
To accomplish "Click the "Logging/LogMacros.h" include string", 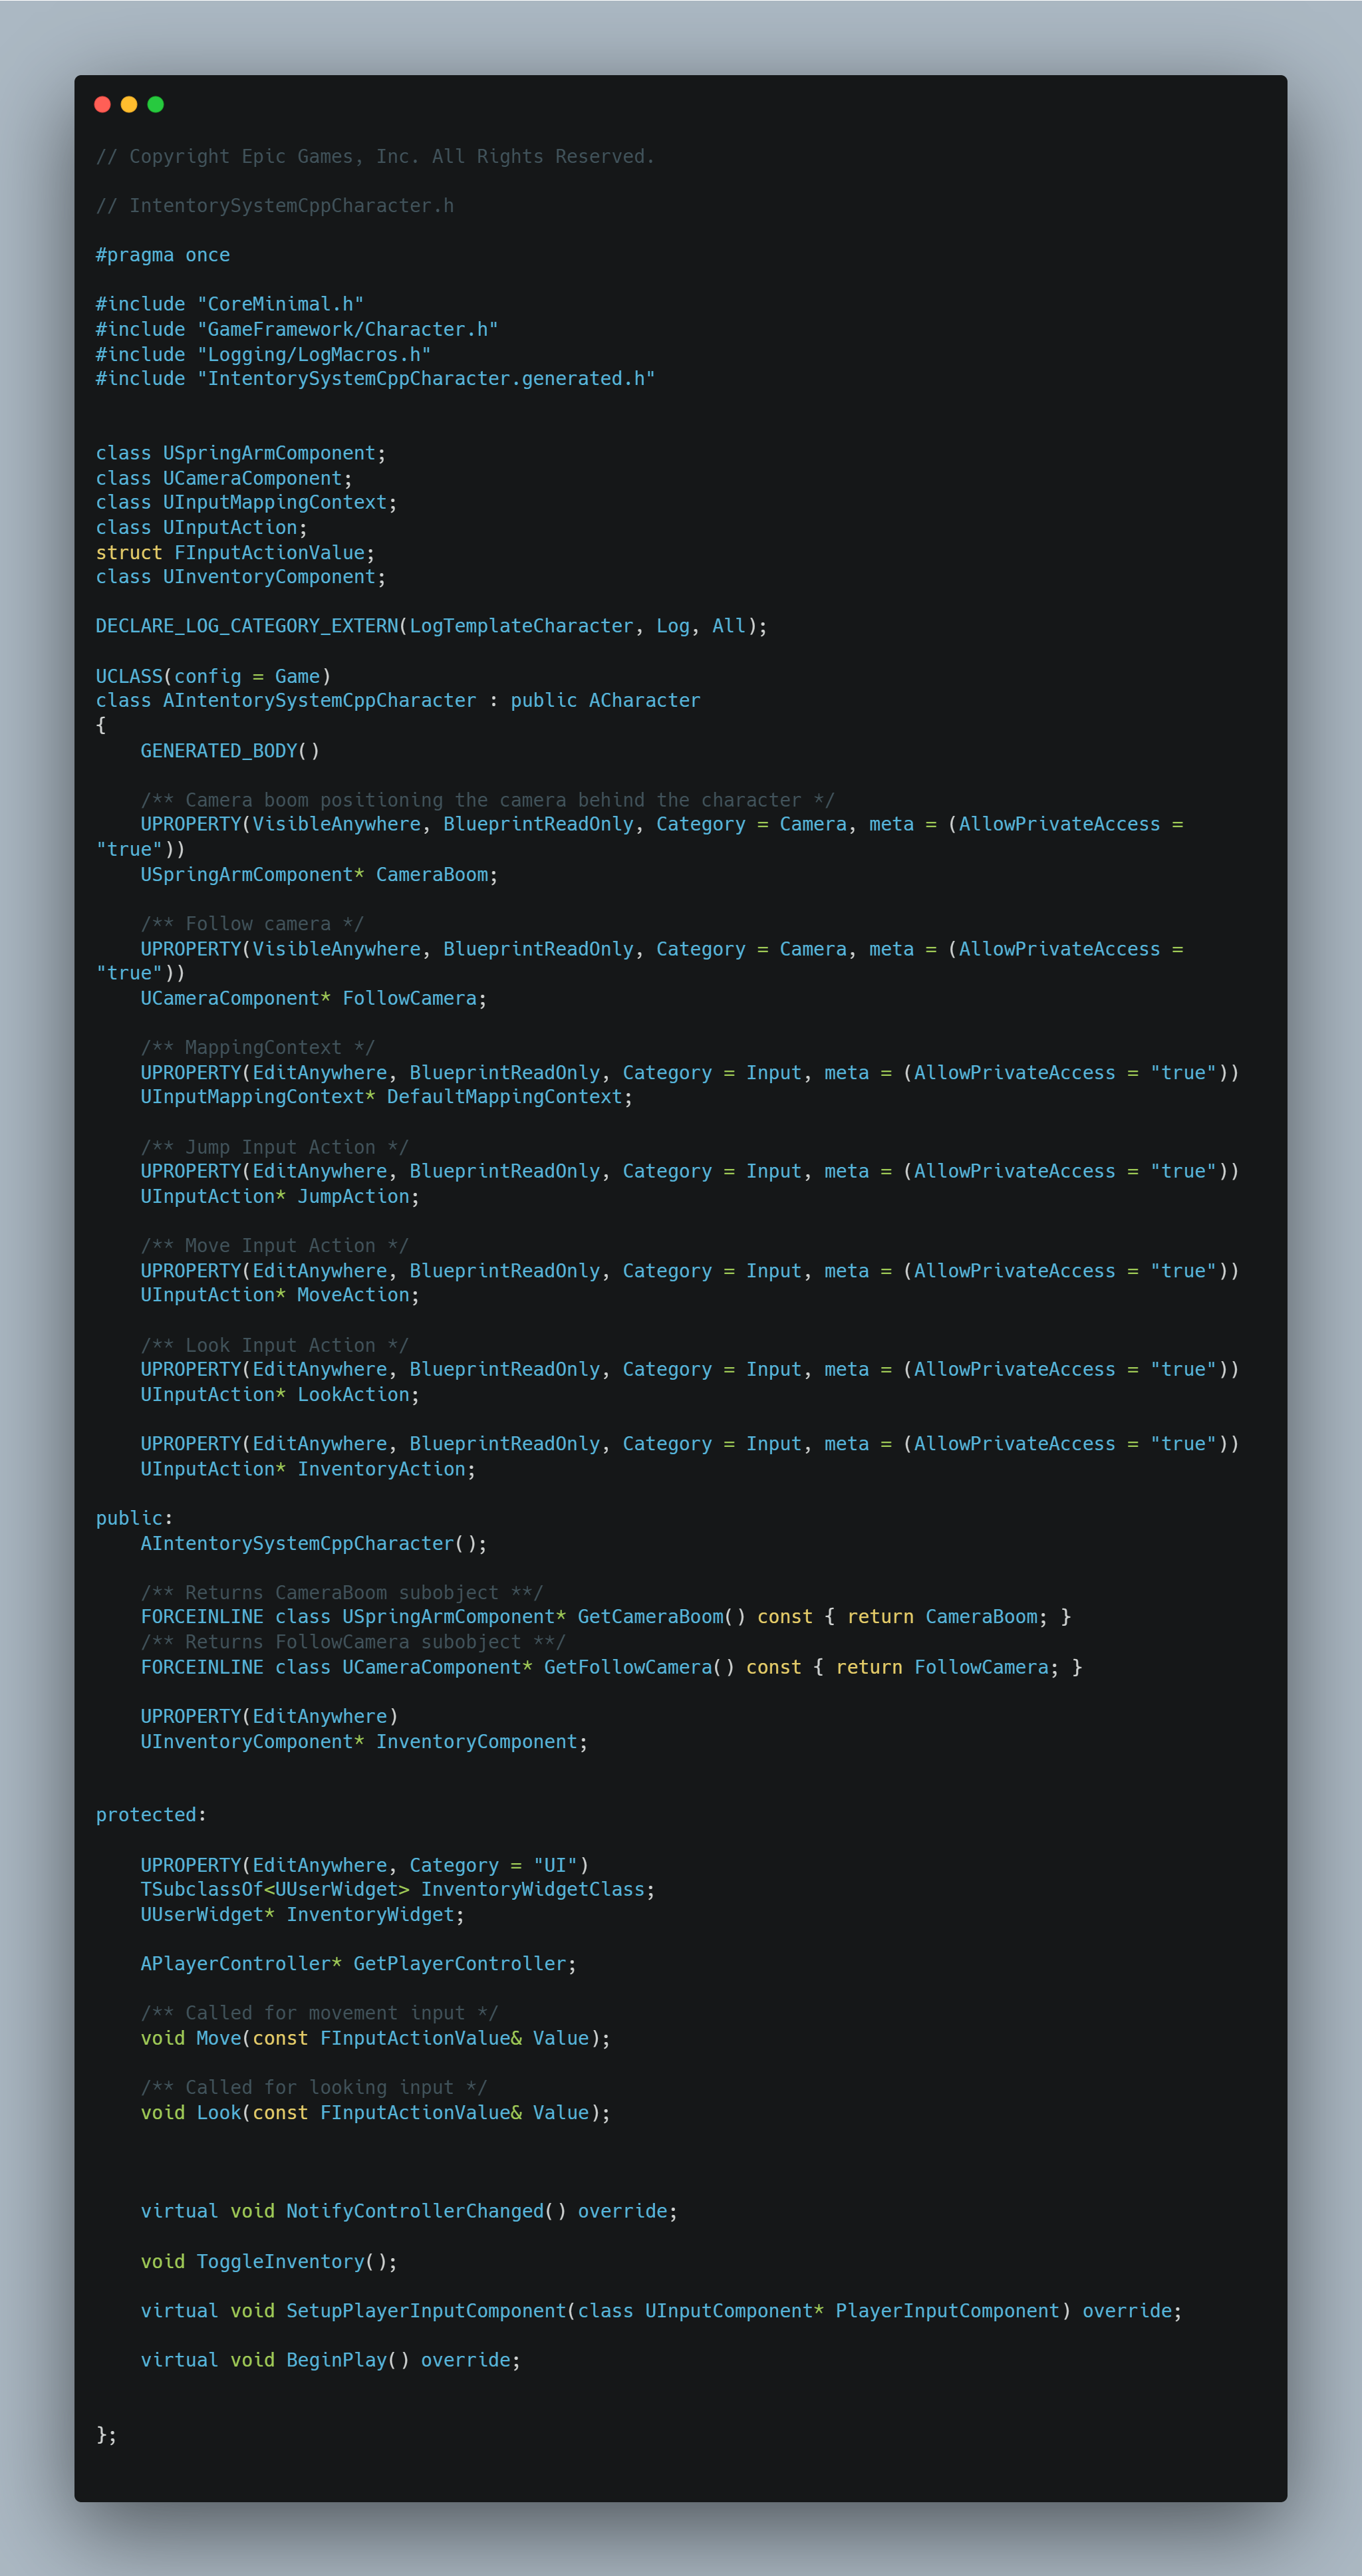I will point(314,354).
